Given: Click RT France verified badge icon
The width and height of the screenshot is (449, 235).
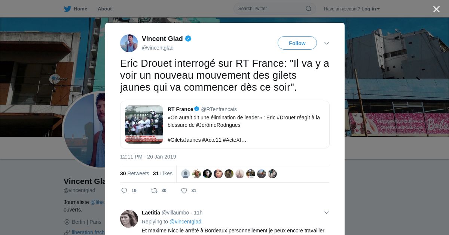Looking at the screenshot, I should pos(197,109).
